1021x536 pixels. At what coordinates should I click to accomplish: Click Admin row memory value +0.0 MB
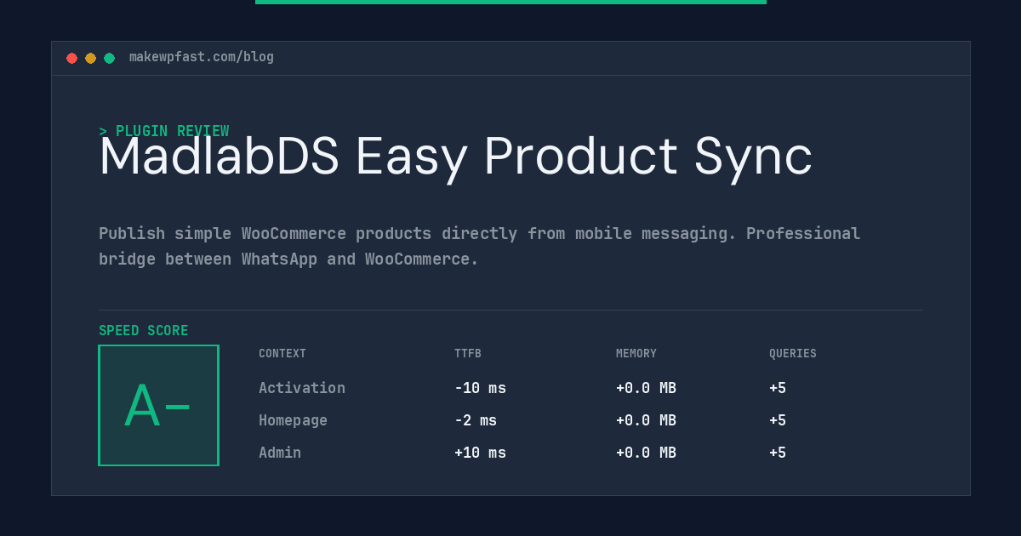click(646, 453)
